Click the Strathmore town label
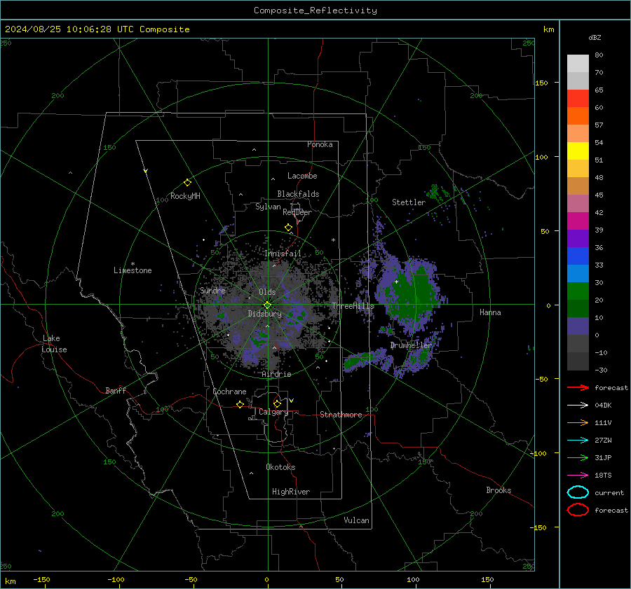Viewport: 631px width, 589px height. click(x=341, y=415)
